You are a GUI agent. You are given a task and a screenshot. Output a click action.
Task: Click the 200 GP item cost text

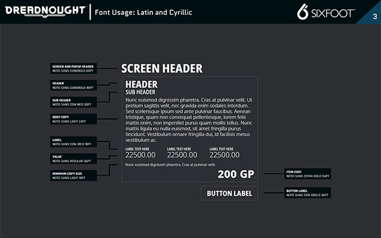(x=236, y=174)
